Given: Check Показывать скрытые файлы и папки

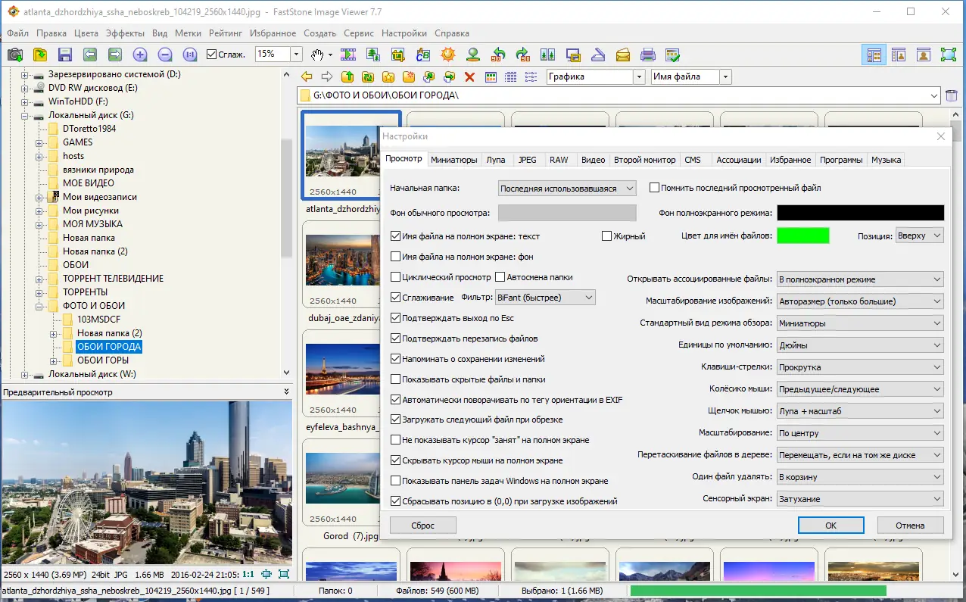Looking at the screenshot, I should pos(396,379).
